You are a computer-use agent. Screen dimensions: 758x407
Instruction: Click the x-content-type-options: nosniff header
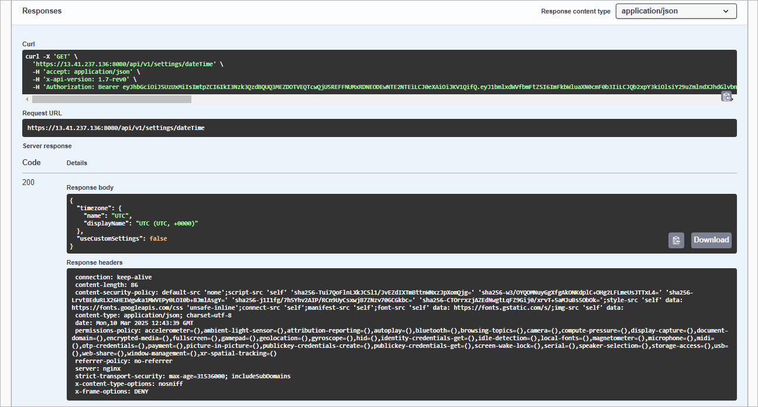click(129, 384)
